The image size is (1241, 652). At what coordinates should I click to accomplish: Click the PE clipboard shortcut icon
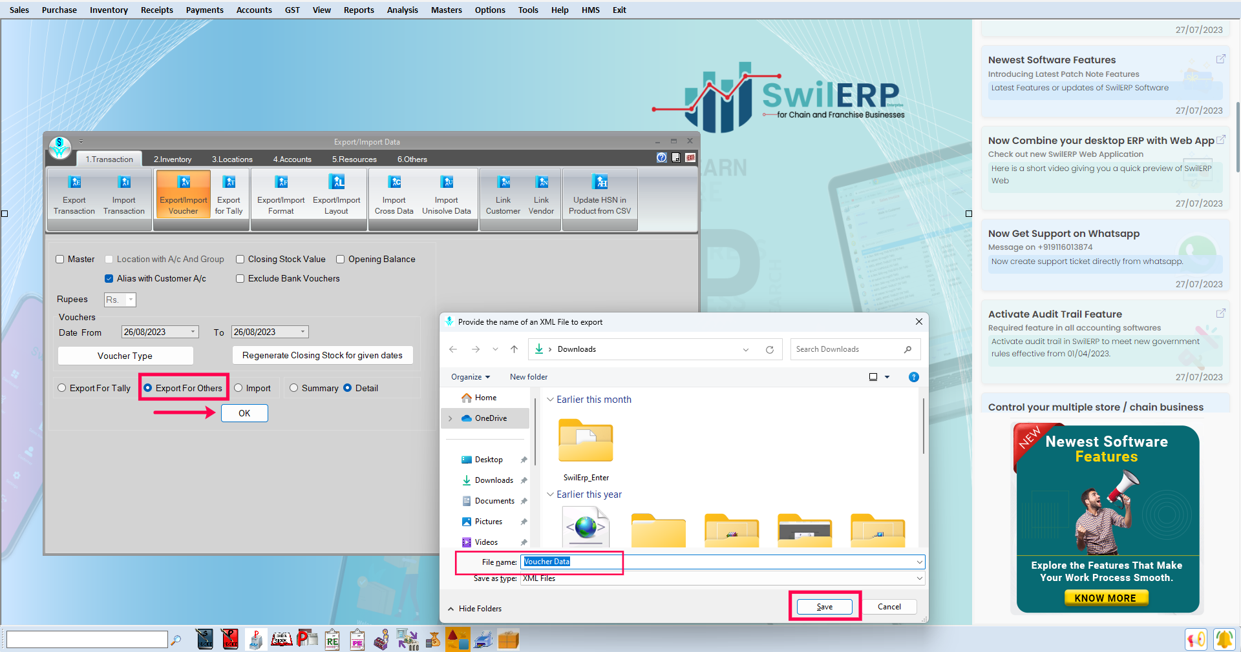(x=357, y=639)
